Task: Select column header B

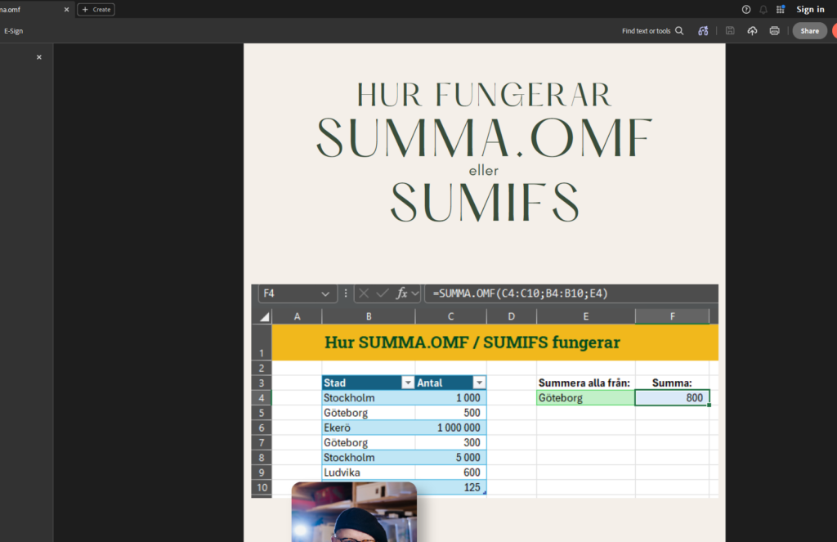Action: (369, 316)
